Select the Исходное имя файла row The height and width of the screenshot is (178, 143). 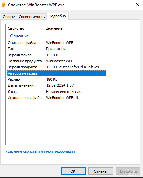coord(57,98)
